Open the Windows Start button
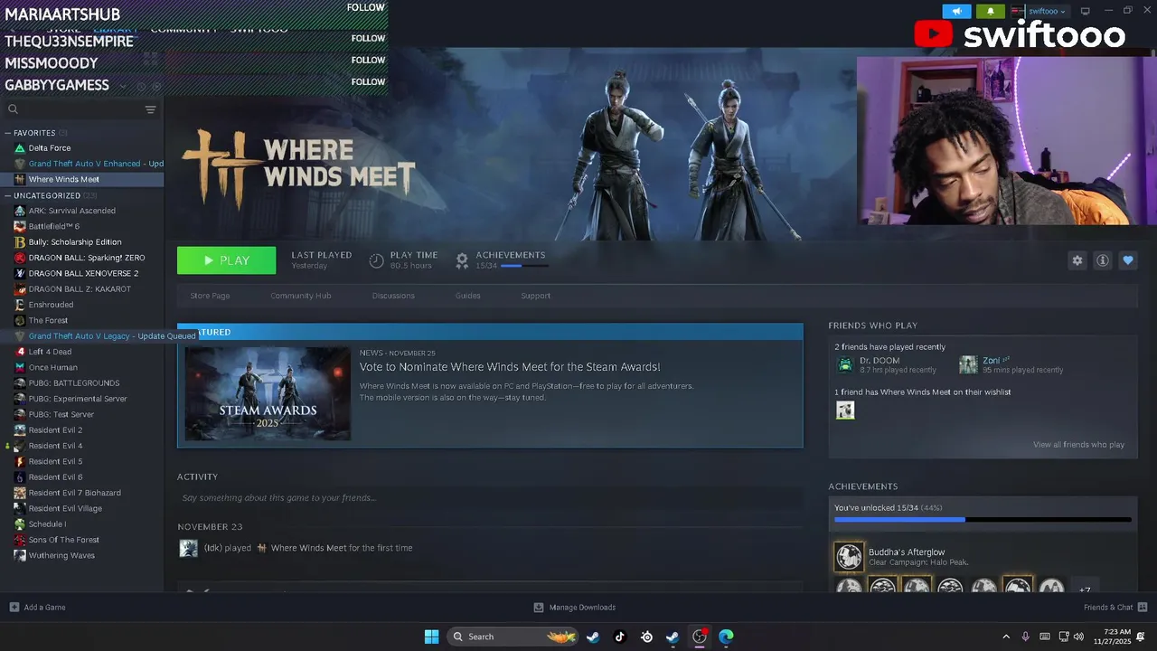1157x651 pixels. (431, 637)
